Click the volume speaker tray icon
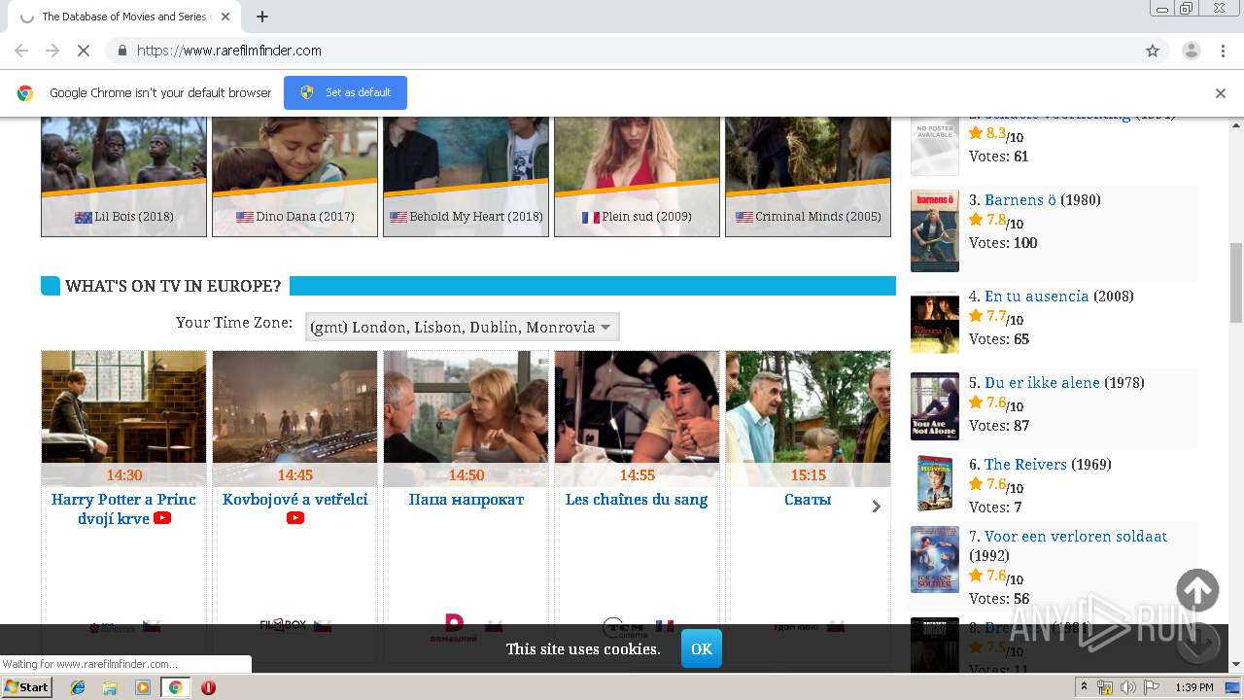1244x700 pixels. [1127, 687]
